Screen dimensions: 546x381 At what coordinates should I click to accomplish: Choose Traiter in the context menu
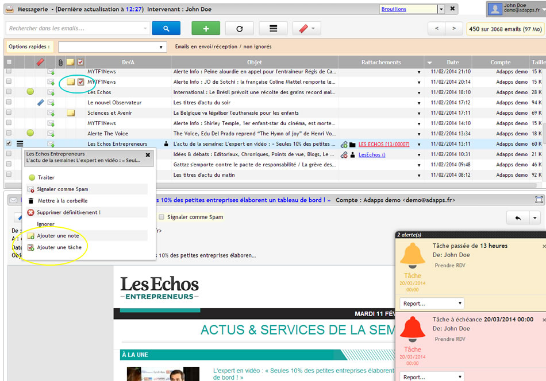(46, 177)
